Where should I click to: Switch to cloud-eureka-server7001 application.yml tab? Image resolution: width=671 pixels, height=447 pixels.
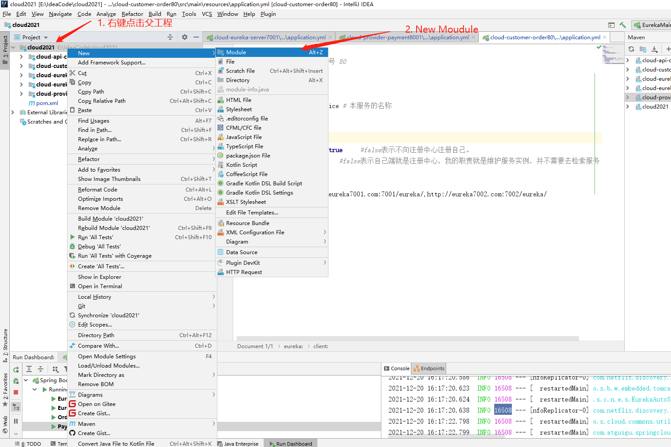pos(269,38)
